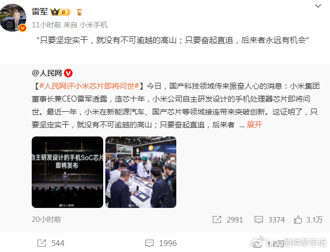Like the original post with 3.1万 thumbs-up
The image size is (330, 252).
click(298, 220)
